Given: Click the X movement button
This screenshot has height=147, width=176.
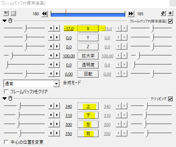Looking at the screenshot, I should (x=88, y=29).
